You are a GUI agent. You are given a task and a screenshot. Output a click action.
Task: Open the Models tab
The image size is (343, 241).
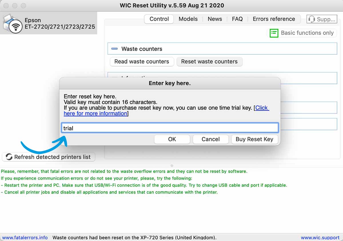pos(188,19)
